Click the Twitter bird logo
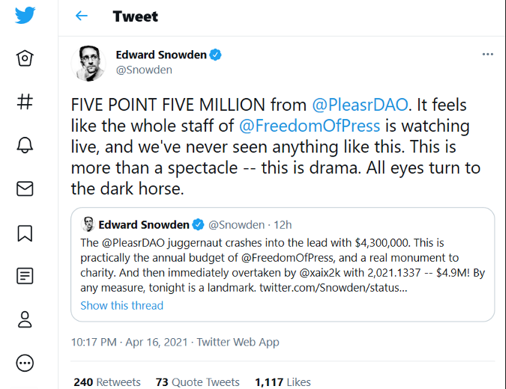 (25, 15)
